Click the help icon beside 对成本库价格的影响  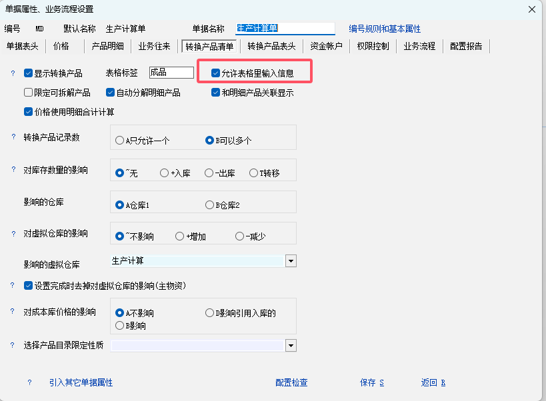click(x=13, y=312)
